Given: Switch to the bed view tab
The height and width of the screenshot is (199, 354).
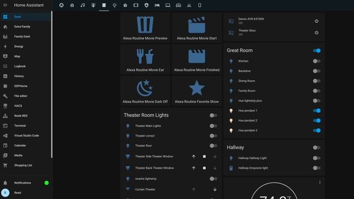Looking at the screenshot, I should [157, 5].
